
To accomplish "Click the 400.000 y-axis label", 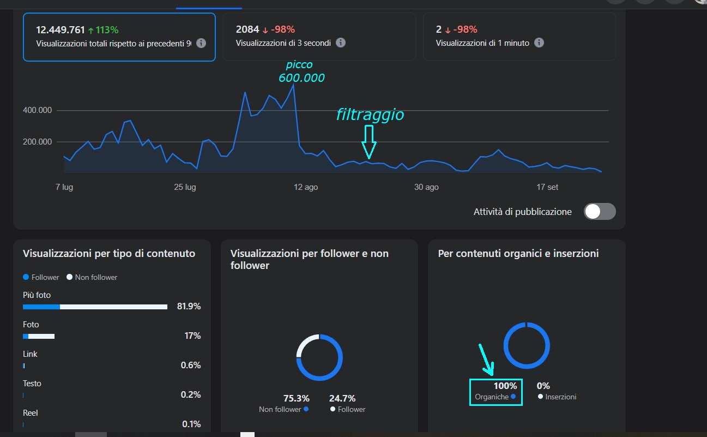I will click(x=38, y=110).
